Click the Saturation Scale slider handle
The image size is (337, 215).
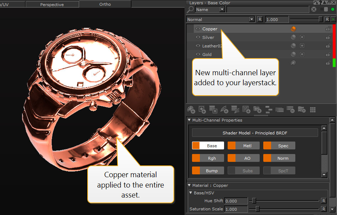(x=258, y=209)
